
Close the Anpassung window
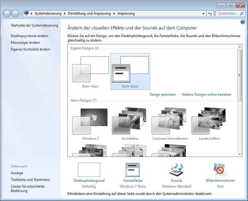click(240, 6)
